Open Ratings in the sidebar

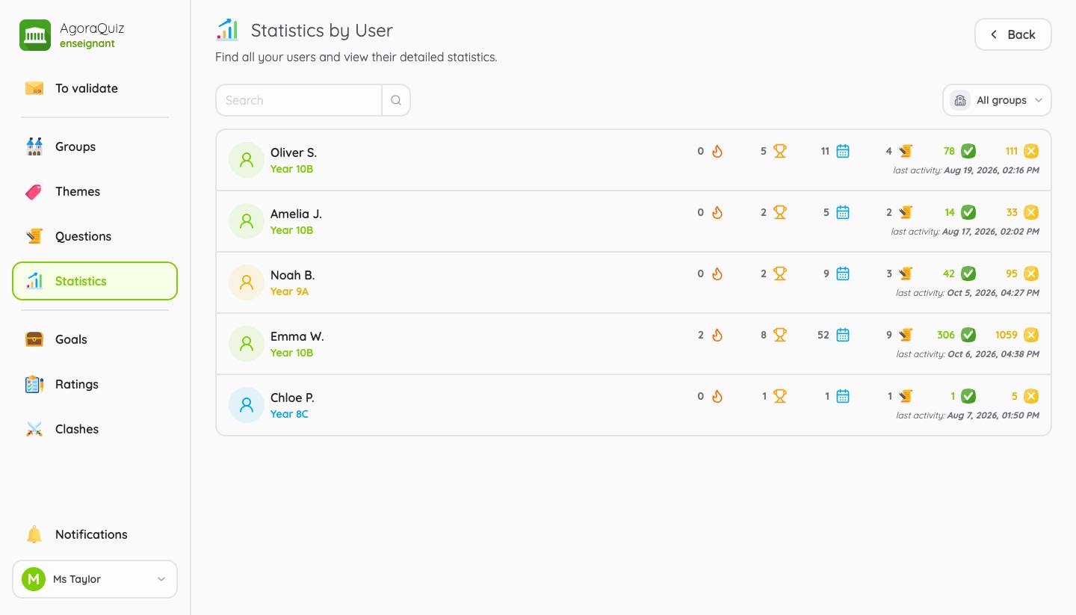pos(95,384)
